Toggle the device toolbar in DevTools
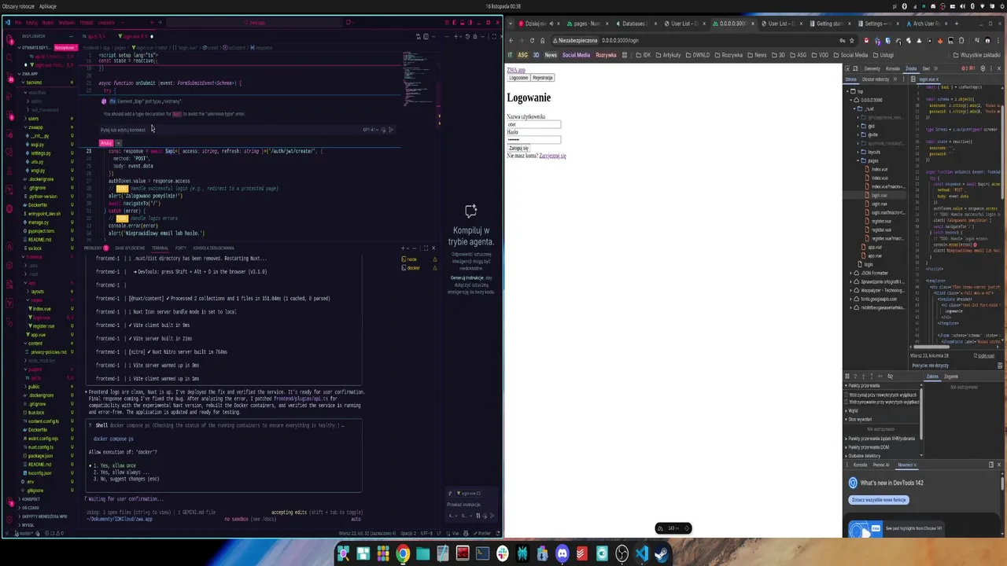Viewport: 1007px width, 566px height. pyautogui.click(x=856, y=68)
